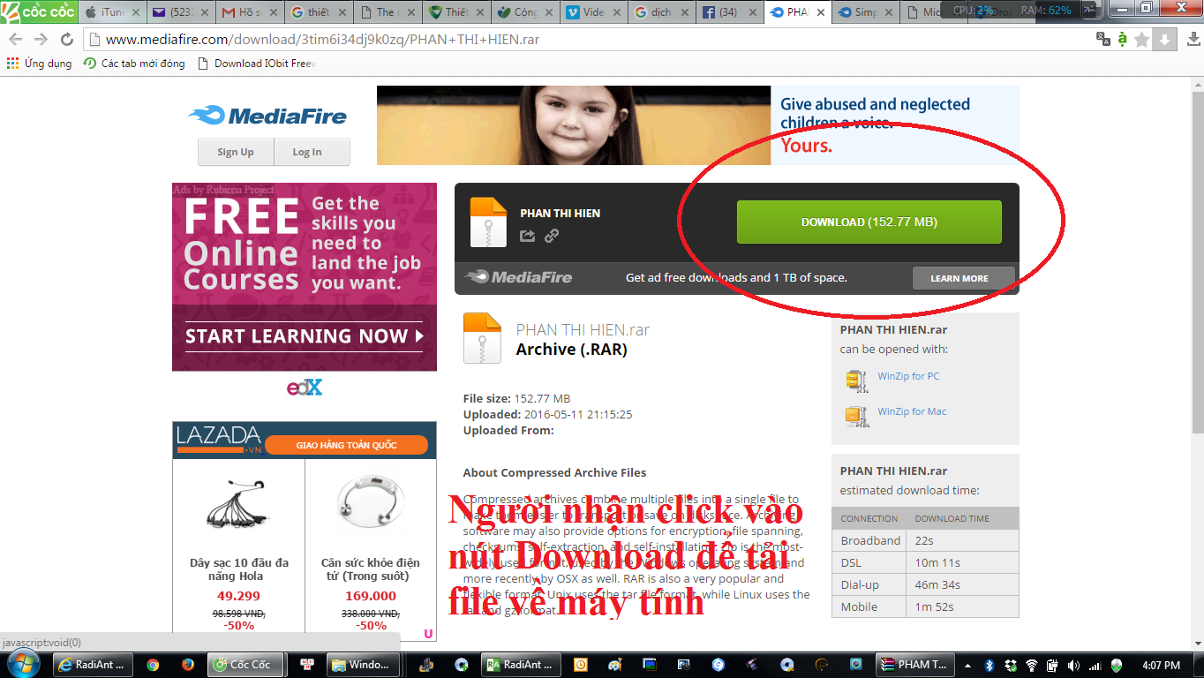Click the Bluetooth tray icon

pos(990,665)
